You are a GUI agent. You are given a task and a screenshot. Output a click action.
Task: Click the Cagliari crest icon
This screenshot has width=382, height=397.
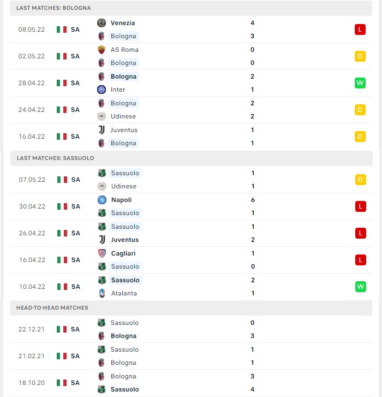[102, 253]
